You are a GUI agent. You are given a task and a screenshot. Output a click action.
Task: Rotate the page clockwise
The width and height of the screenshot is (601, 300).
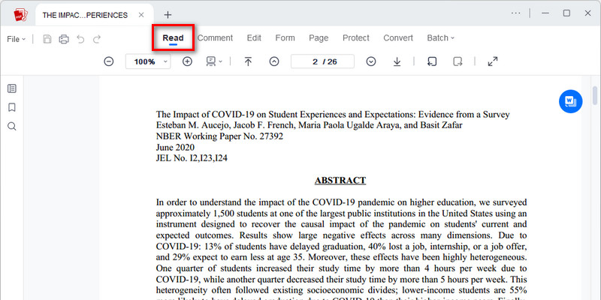[458, 61]
